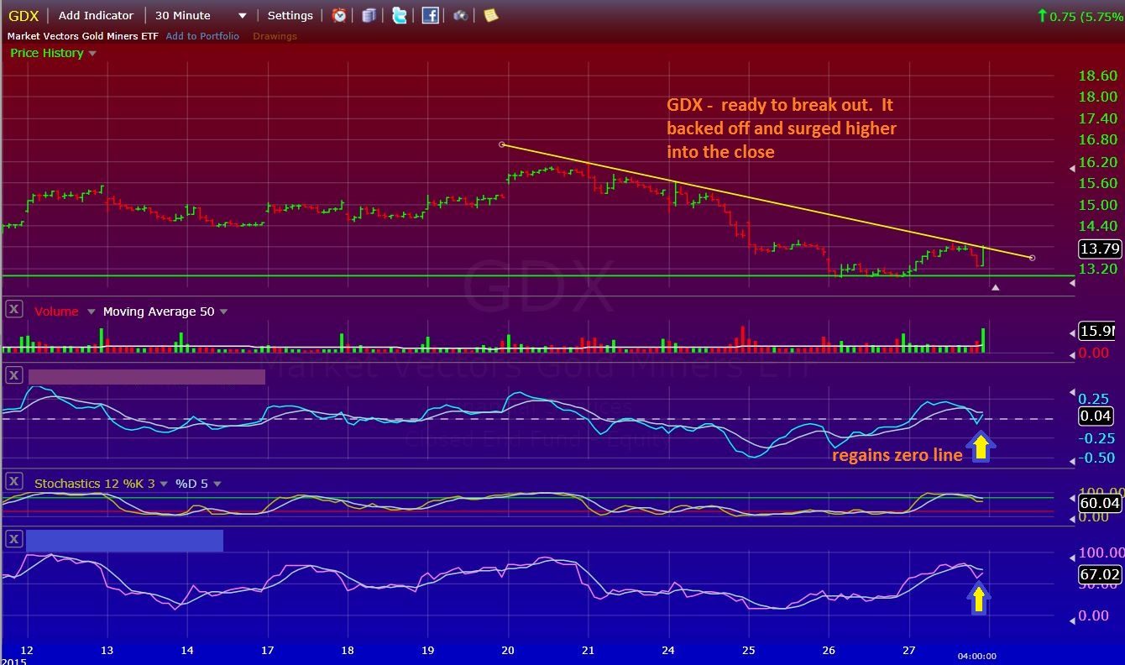
Task: Click the camera snapshot icon
Action: (x=460, y=15)
